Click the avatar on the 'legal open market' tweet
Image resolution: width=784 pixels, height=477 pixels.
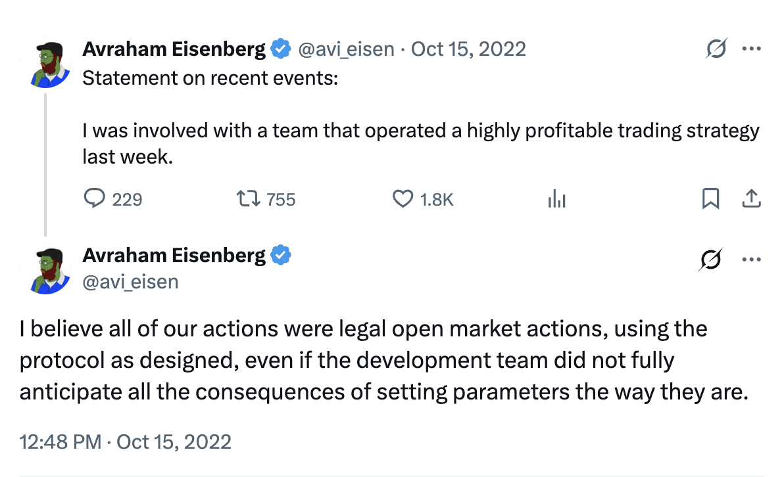pyautogui.click(x=51, y=270)
